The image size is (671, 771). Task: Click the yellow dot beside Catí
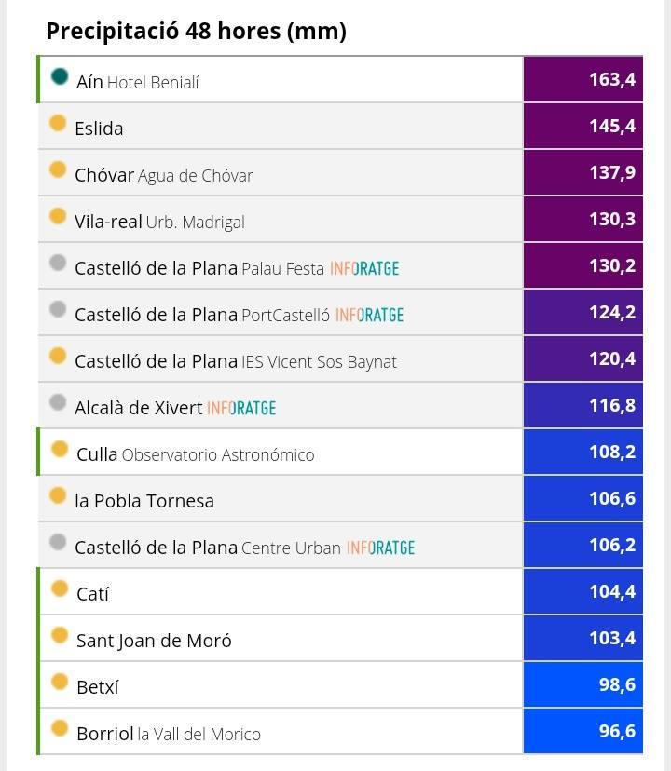[60, 588]
